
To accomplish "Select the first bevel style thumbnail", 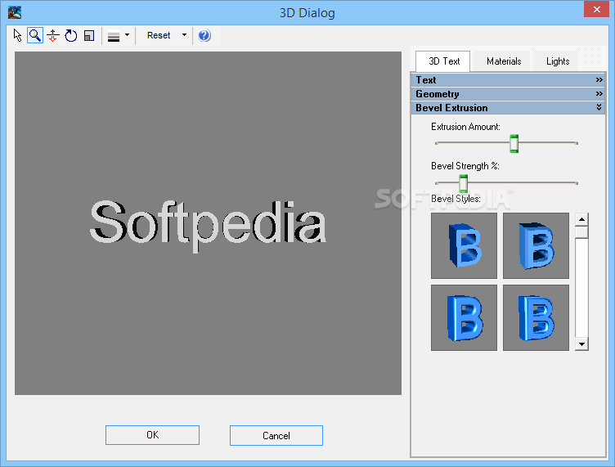I will 464,246.
